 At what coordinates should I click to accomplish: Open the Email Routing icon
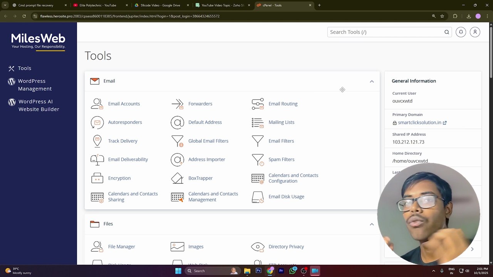(258, 104)
